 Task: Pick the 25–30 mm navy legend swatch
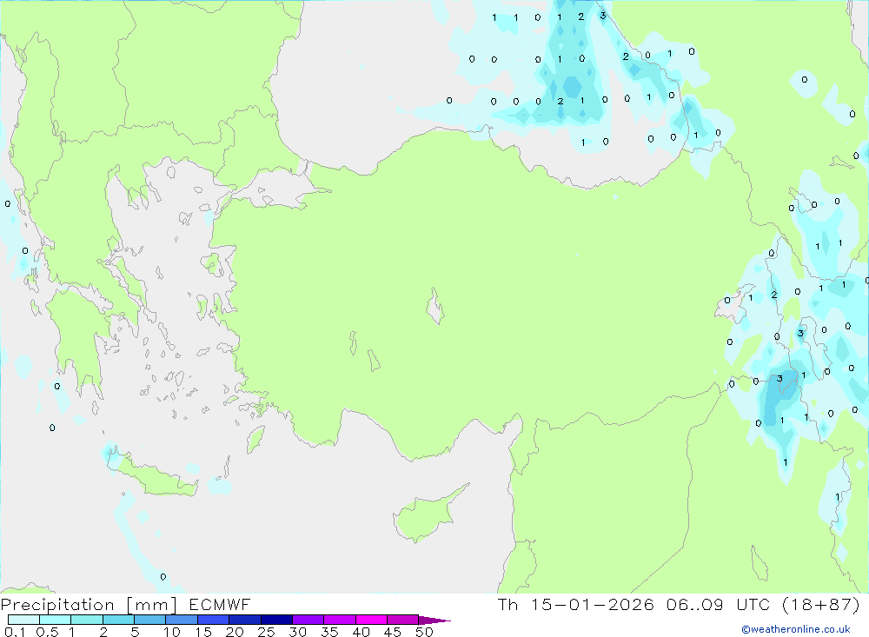point(276,620)
